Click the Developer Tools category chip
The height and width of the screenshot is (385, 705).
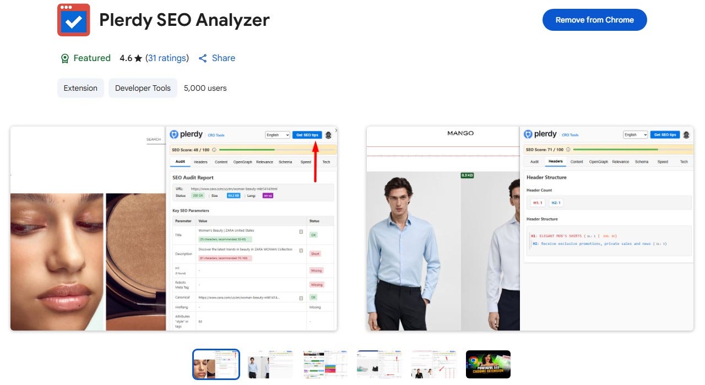tap(143, 88)
